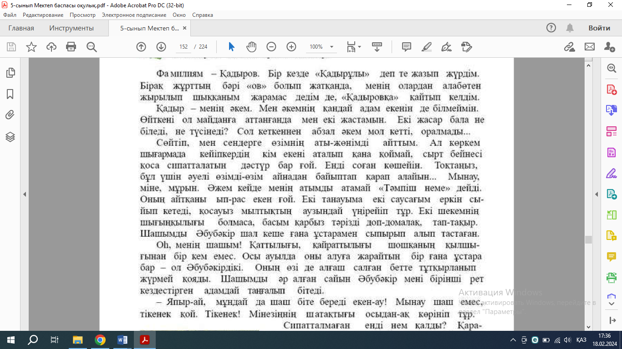Open the green Compare Files tool
The image size is (622, 349).
click(x=612, y=215)
